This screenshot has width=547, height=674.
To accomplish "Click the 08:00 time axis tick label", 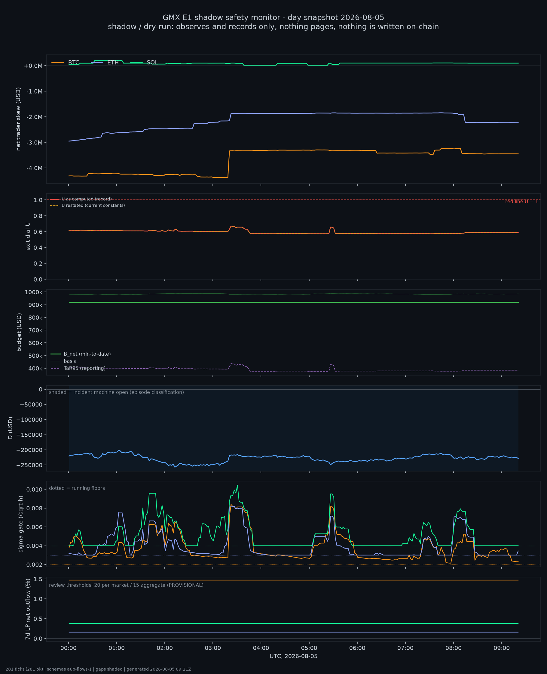I will (x=454, y=648).
